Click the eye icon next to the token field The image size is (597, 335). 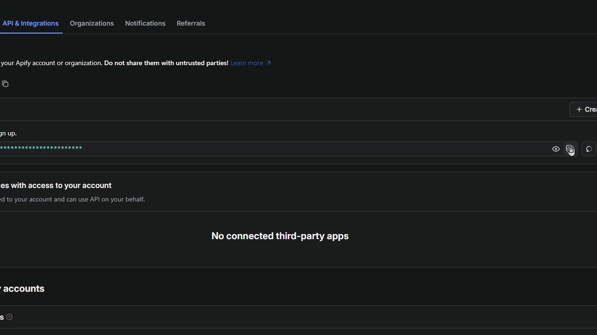[x=556, y=148]
